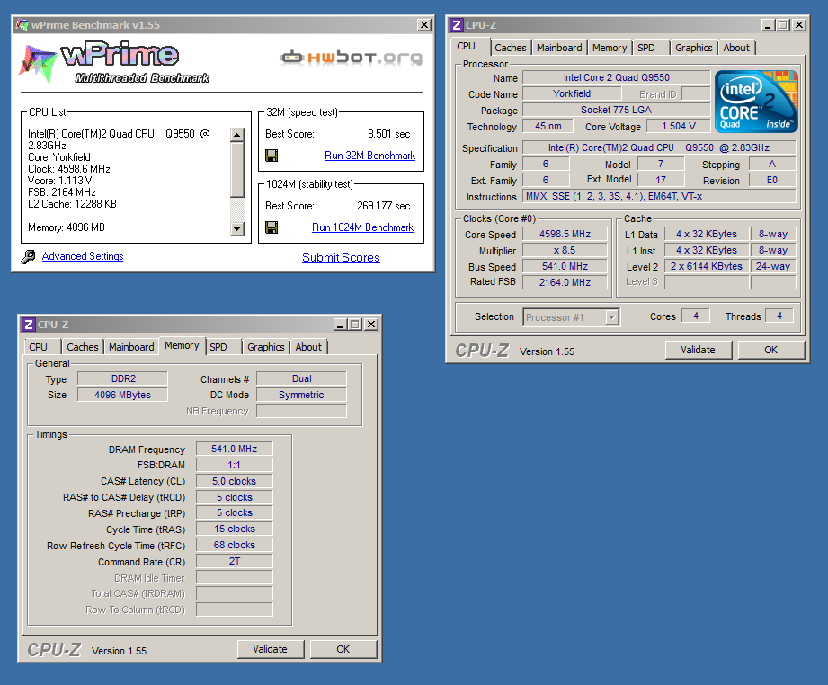Click the FSB:DRAM ratio value 1:1

point(235,466)
